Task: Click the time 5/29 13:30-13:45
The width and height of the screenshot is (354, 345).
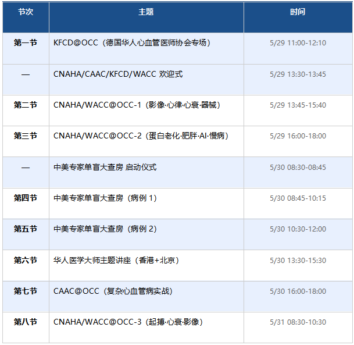Action: click(x=298, y=74)
